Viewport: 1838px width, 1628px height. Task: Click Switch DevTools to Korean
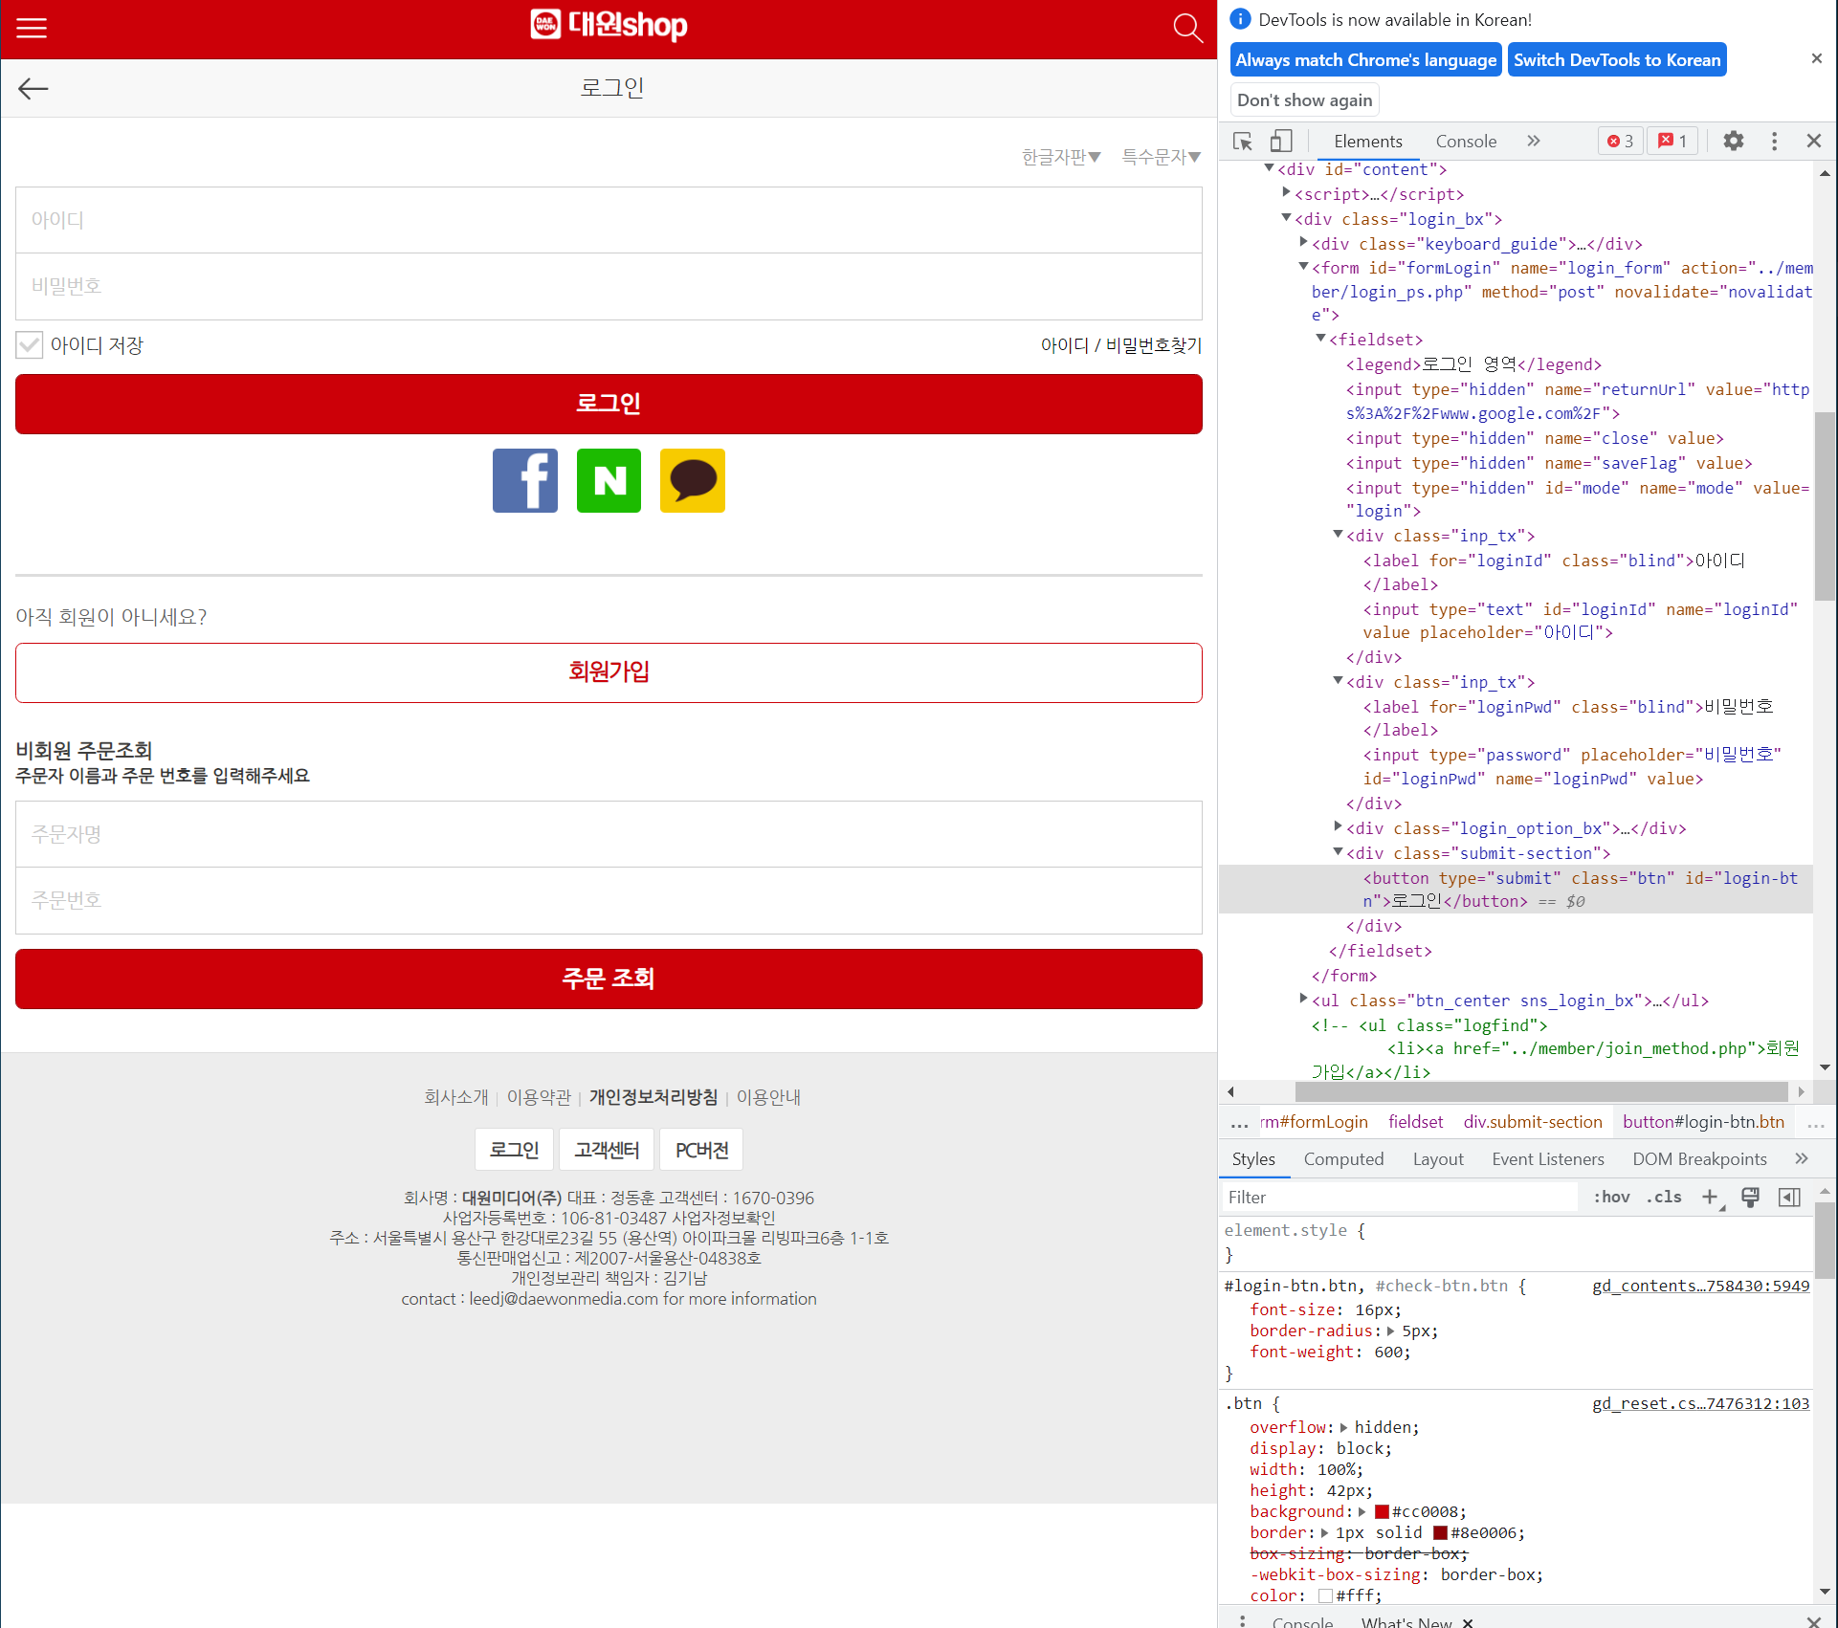[x=1617, y=59]
